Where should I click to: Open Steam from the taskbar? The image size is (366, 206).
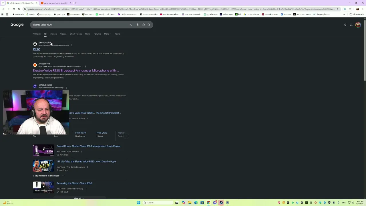221,203
